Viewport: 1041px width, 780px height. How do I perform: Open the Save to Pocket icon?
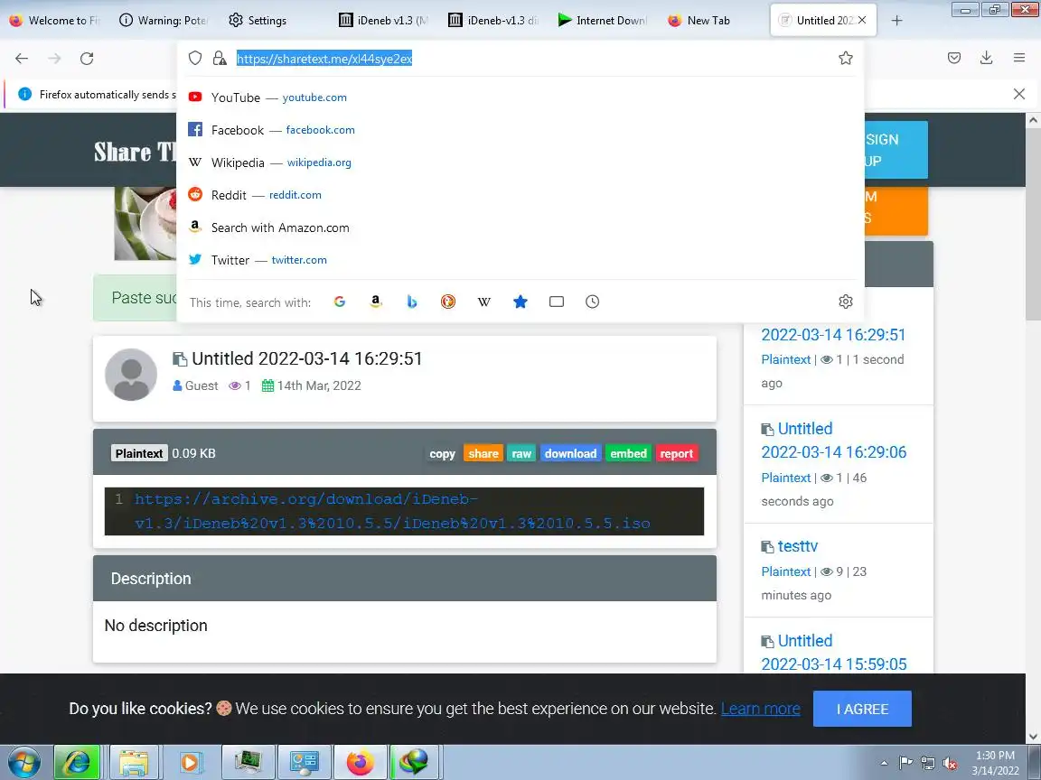click(954, 59)
